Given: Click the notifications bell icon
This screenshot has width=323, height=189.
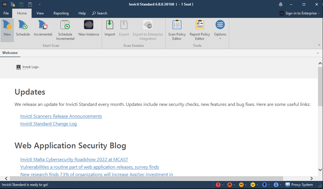Looking at the screenshot, I should click(281, 4).
